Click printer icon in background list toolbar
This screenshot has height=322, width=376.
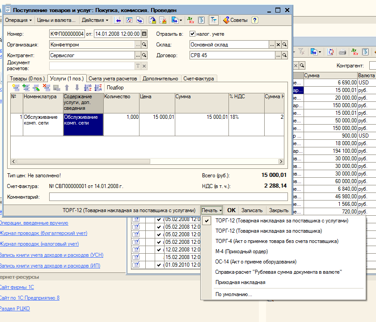[x=342, y=52]
